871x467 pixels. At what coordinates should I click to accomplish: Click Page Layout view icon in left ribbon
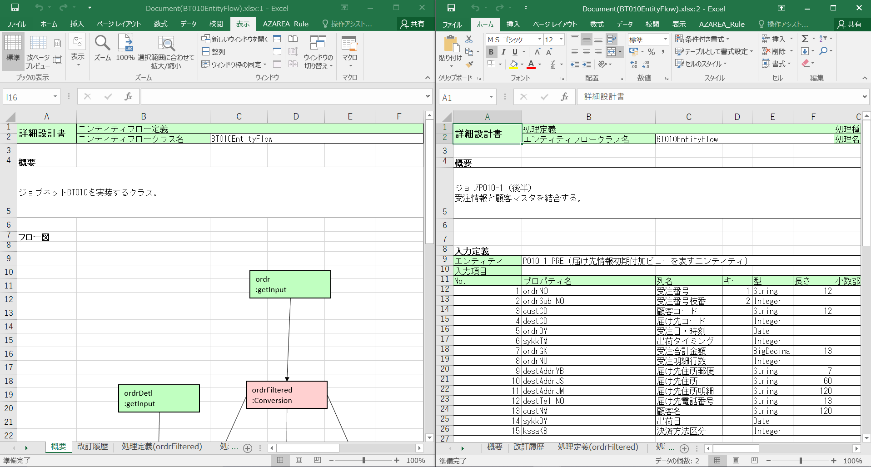tap(58, 43)
